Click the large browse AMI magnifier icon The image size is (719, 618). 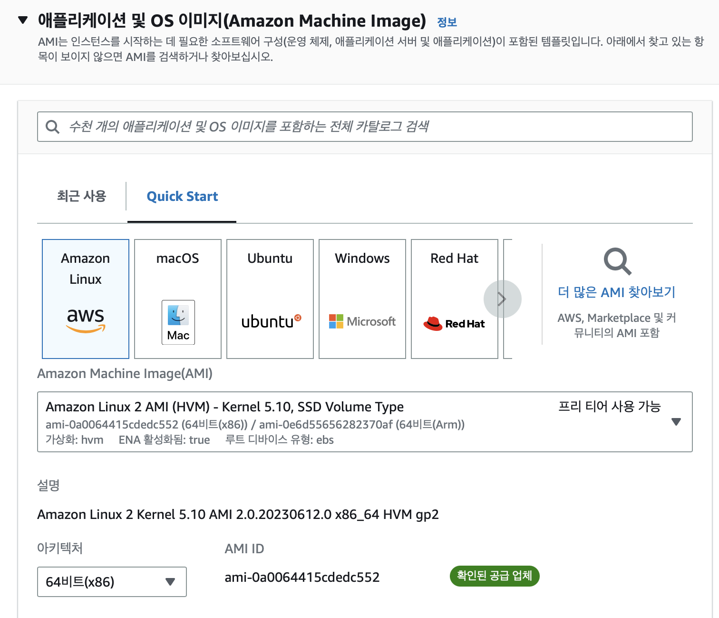tap(617, 261)
